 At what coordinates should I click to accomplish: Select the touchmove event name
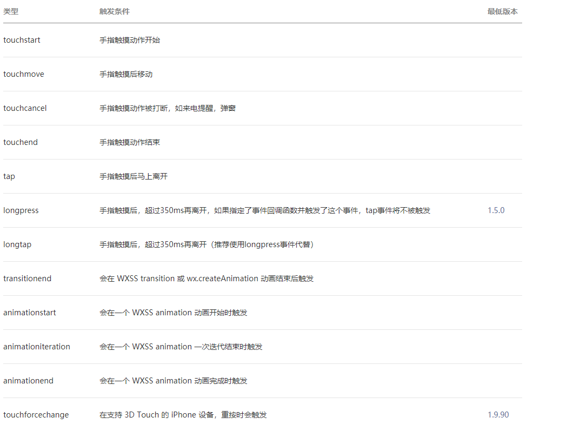(x=24, y=74)
